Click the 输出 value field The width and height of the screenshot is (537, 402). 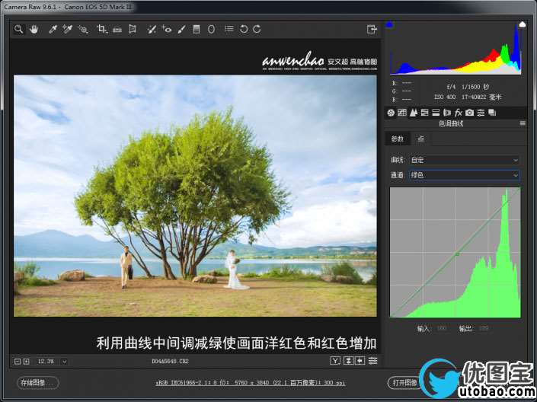484,328
